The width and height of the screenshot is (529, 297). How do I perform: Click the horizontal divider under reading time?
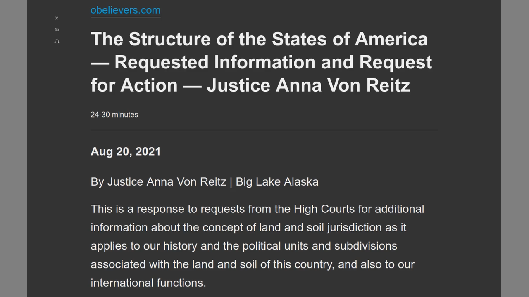[264, 130]
